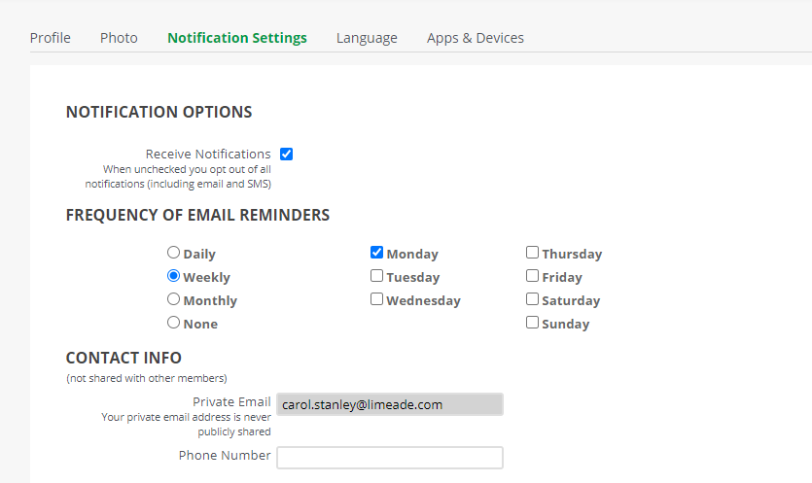The image size is (812, 483).
Task: Click the FREQUENCY OF EMAIL REMINDERS heading
Action: [x=197, y=215]
